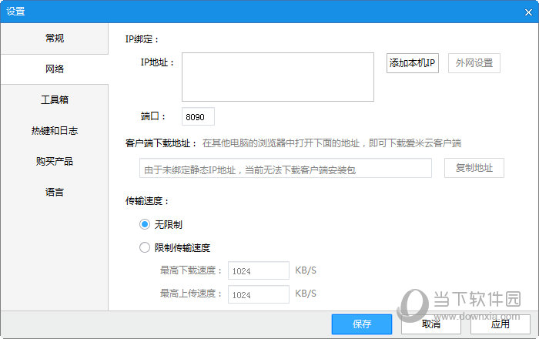The image size is (539, 339).
Task: Save settings with the 保存 button
Action: [x=362, y=324]
